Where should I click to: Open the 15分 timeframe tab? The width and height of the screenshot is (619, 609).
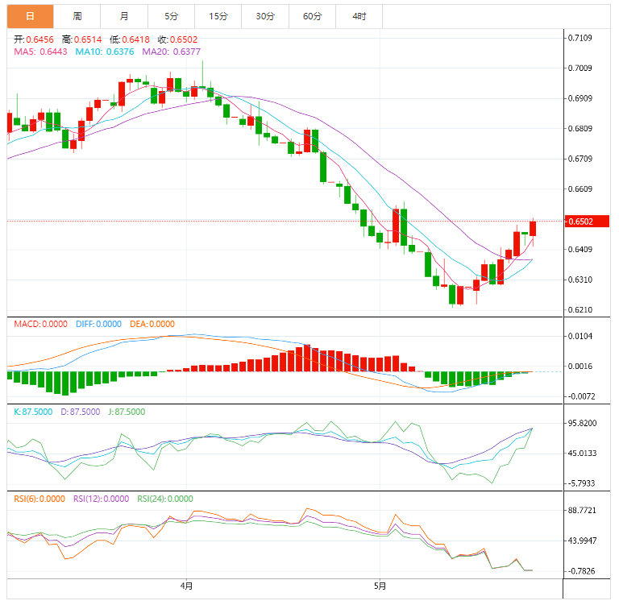pos(218,16)
